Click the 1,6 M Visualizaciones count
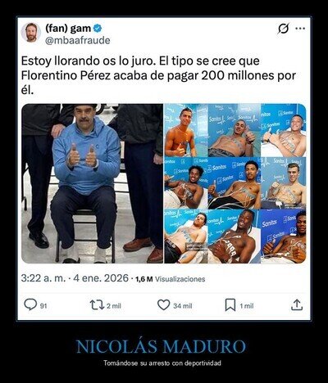The height and width of the screenshot is (383, 328). point(171,279)
